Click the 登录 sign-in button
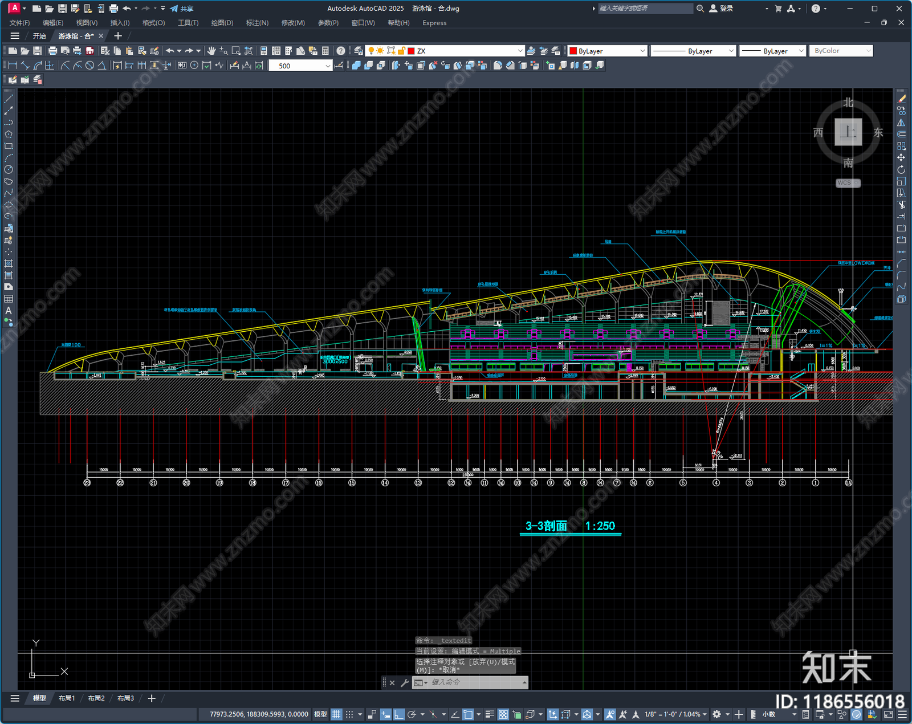912x724 pixels. 722,9
